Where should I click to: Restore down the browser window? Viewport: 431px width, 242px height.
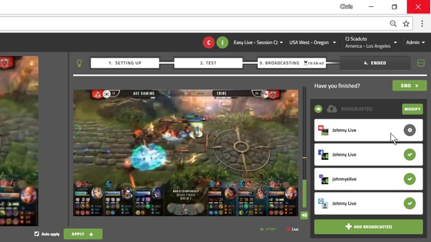[394, 6]
